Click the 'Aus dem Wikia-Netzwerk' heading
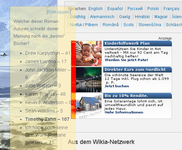The width and height of the screenshot is (182, 150). tap(101, 142)
